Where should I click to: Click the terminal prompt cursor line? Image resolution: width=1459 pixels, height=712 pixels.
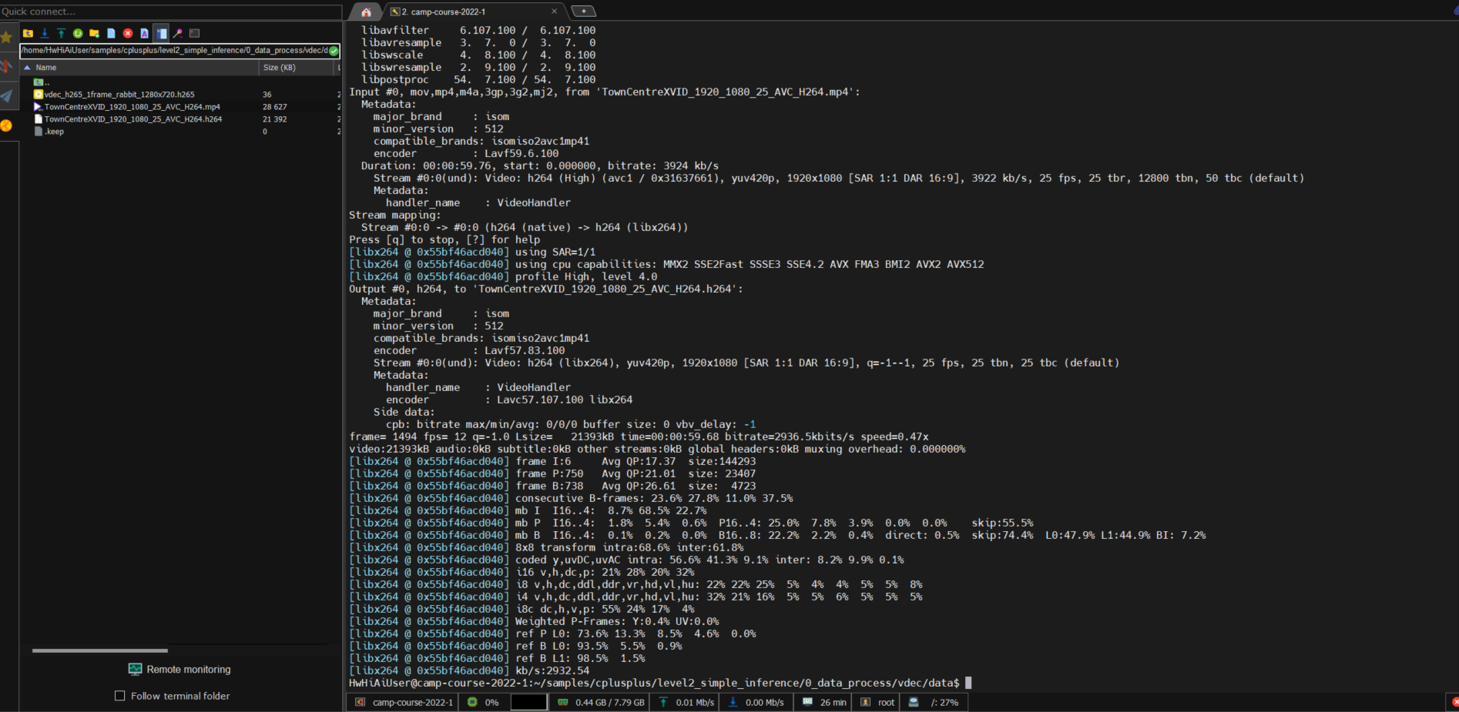point(660,683)
